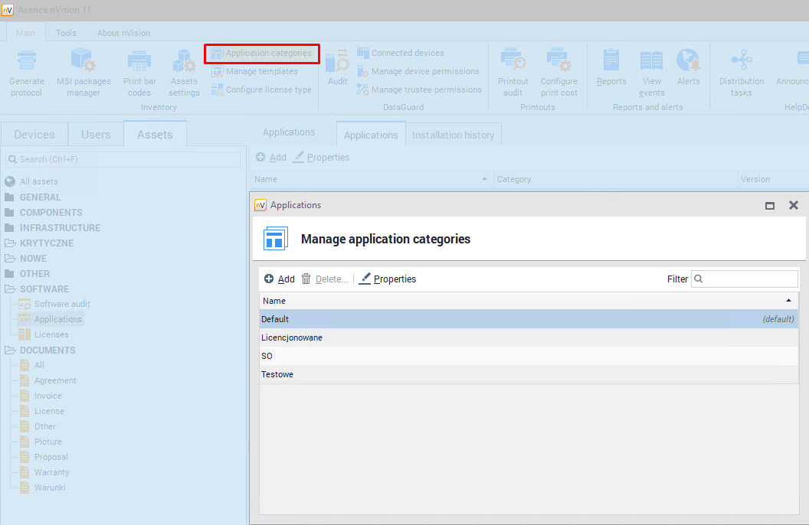Open the Installation history tab
This screenshot has width=809, height=525.
[x=453, y=135]
